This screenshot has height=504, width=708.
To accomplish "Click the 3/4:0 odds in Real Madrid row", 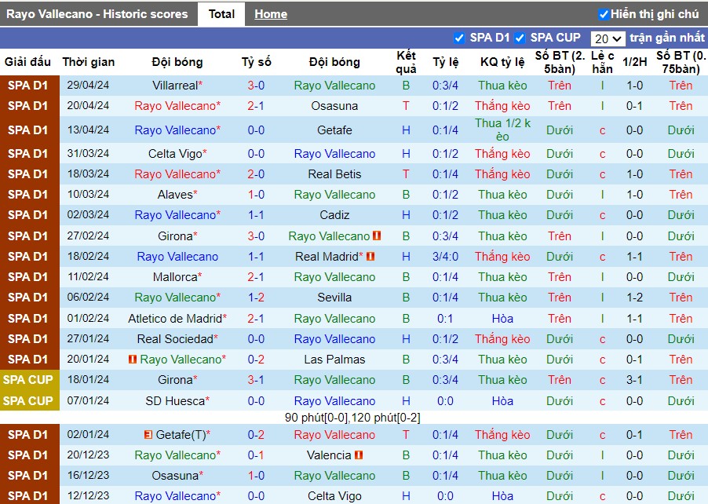I will (445, 257).
